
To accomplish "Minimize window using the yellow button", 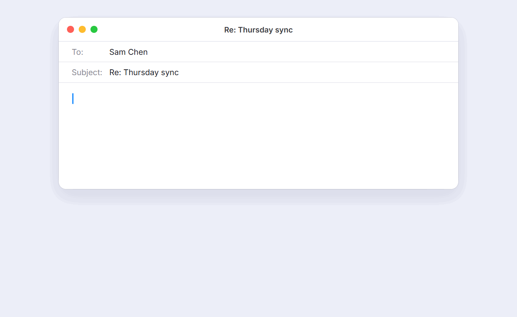I will pos(82,29).
